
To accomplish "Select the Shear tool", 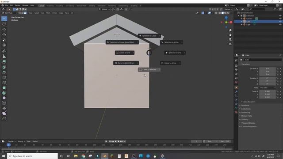I will [x=4, y=114].
